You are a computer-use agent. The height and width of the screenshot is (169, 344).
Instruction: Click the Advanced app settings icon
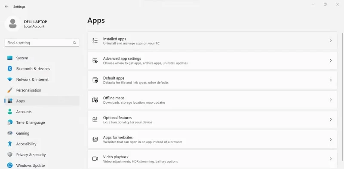point(95,61)
